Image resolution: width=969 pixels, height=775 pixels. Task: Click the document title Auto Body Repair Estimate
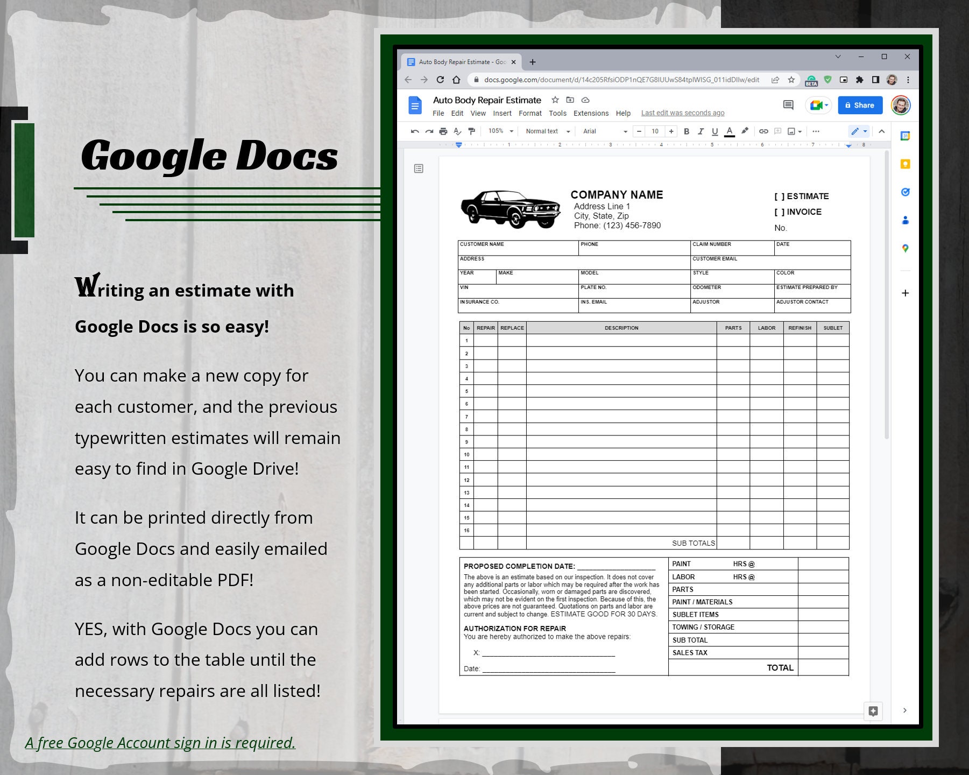point(487,100)
